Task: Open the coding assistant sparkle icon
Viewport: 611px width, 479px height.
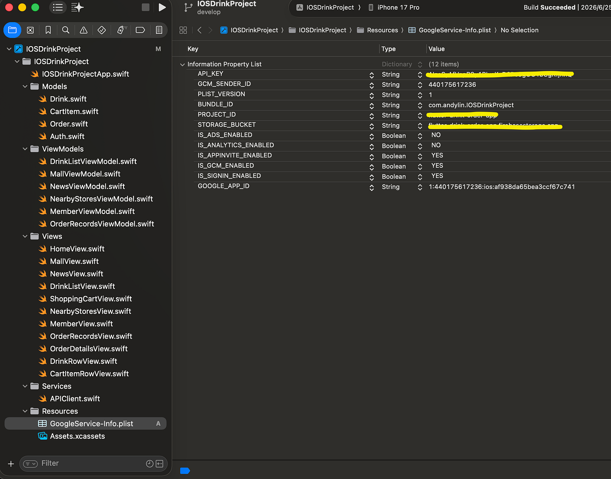Action: click(77, 7)
